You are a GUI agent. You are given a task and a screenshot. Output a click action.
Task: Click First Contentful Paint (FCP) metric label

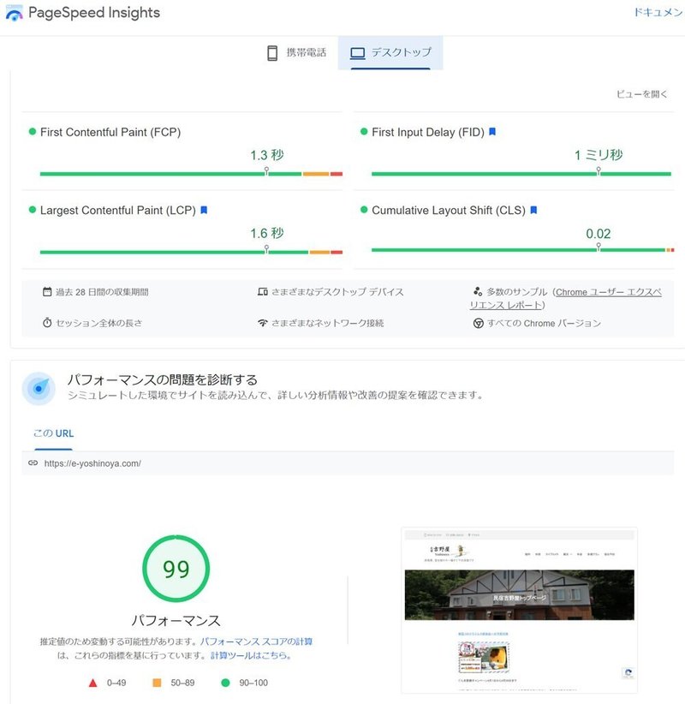(x=110, y=132)
